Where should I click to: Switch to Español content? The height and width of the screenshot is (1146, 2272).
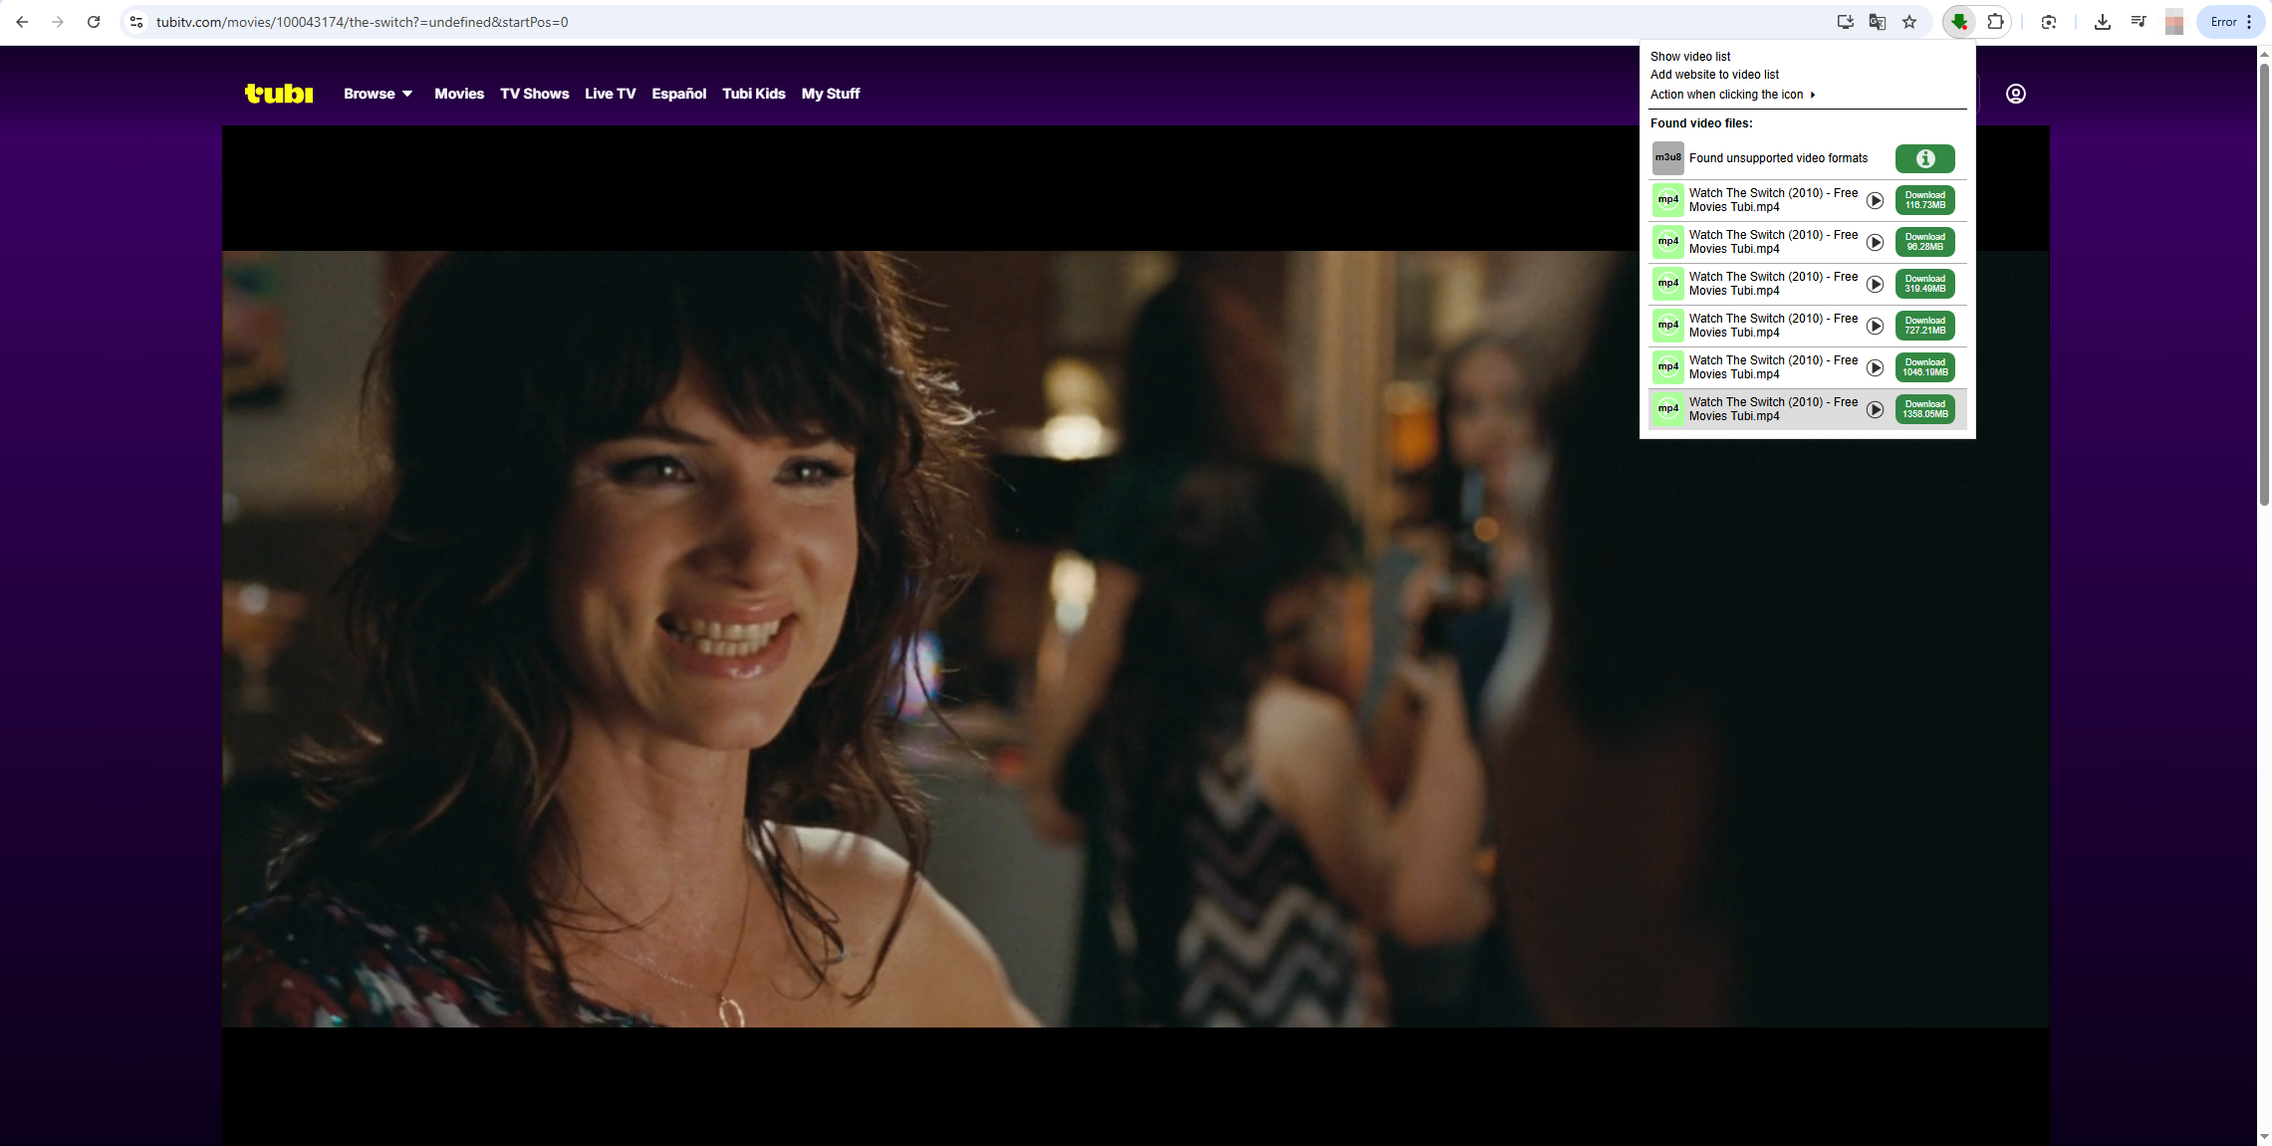[679, 94]
